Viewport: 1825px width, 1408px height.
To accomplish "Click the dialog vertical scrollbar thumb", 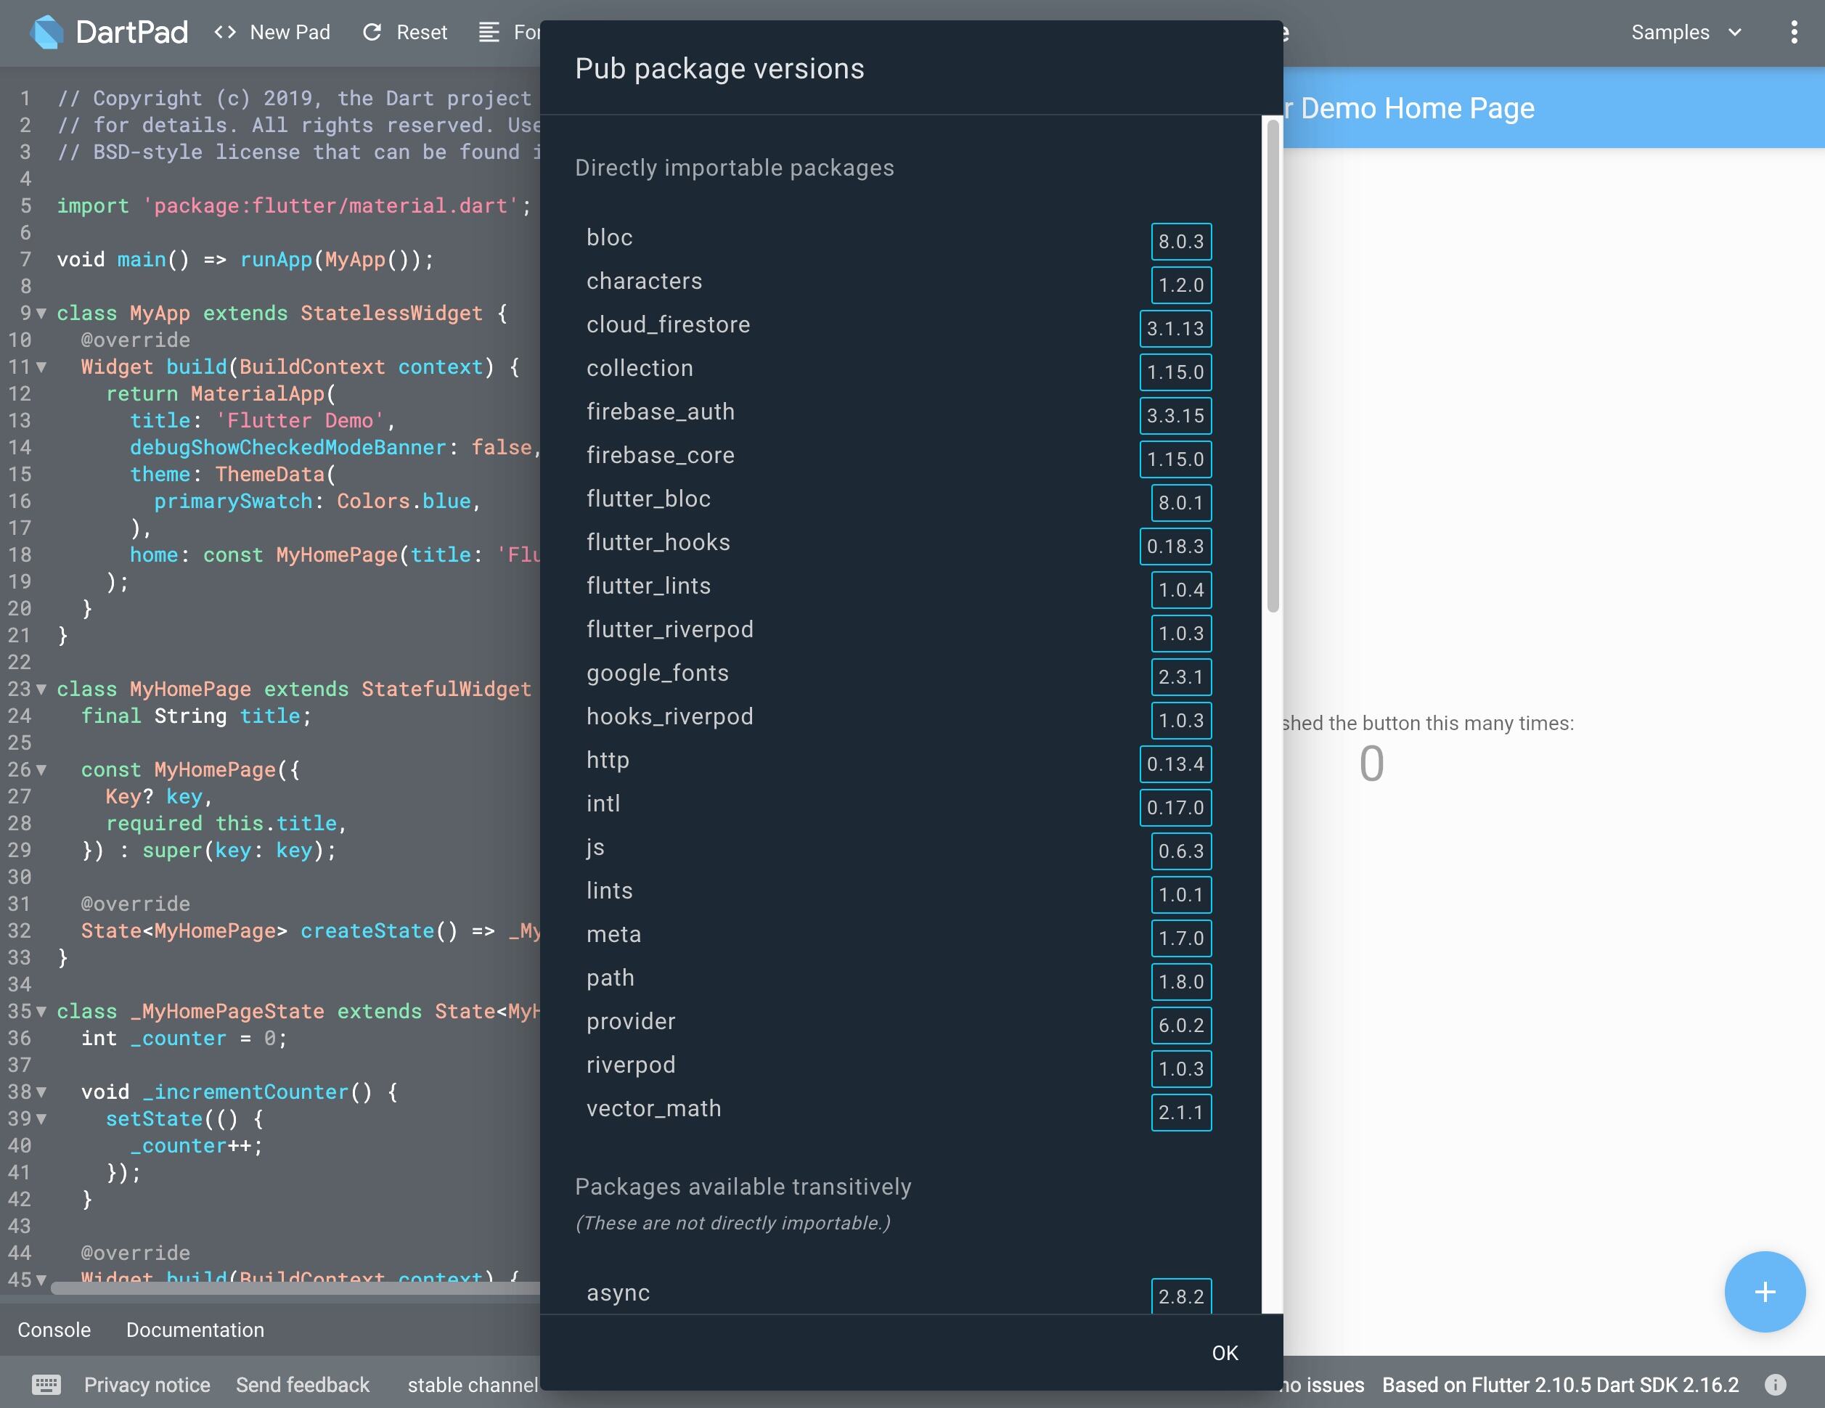I will tap(1273, 365).
